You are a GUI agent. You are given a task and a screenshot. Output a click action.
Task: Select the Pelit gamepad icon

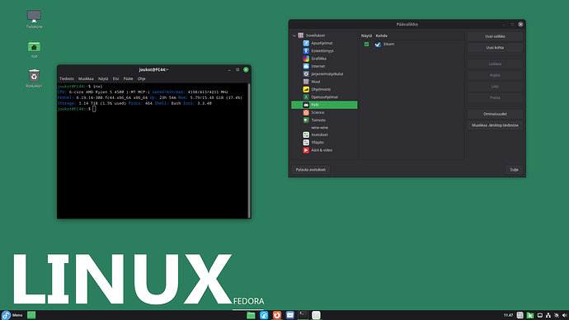tap(306, 105)
